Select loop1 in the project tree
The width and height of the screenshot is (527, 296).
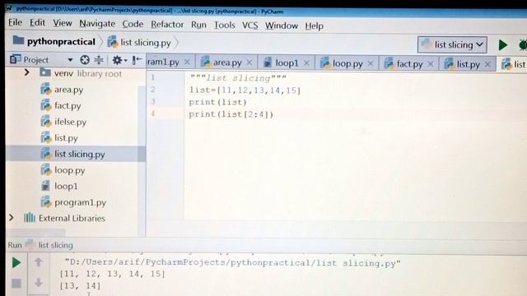[x=59, y=186]
